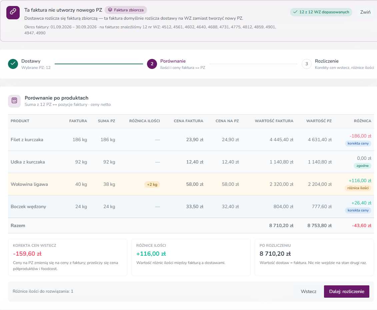377x310 pixels.
Task: Click the 38 kg Suma PZ for Wołowina
Action: pos(109,184)
